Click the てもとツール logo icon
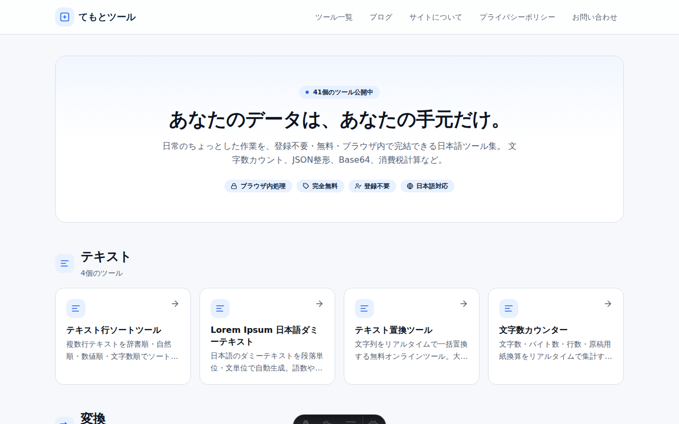This screenshot has width=679, height=424. 65,17
